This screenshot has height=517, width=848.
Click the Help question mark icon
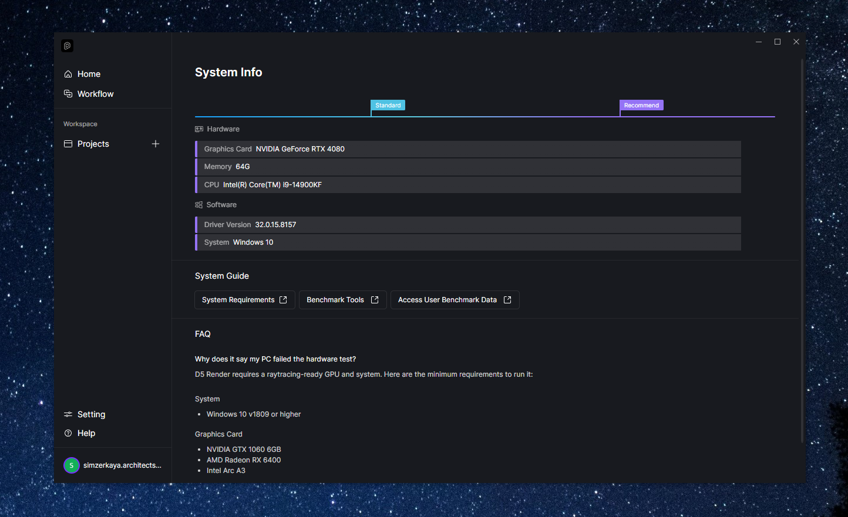[x=68, y=433]
